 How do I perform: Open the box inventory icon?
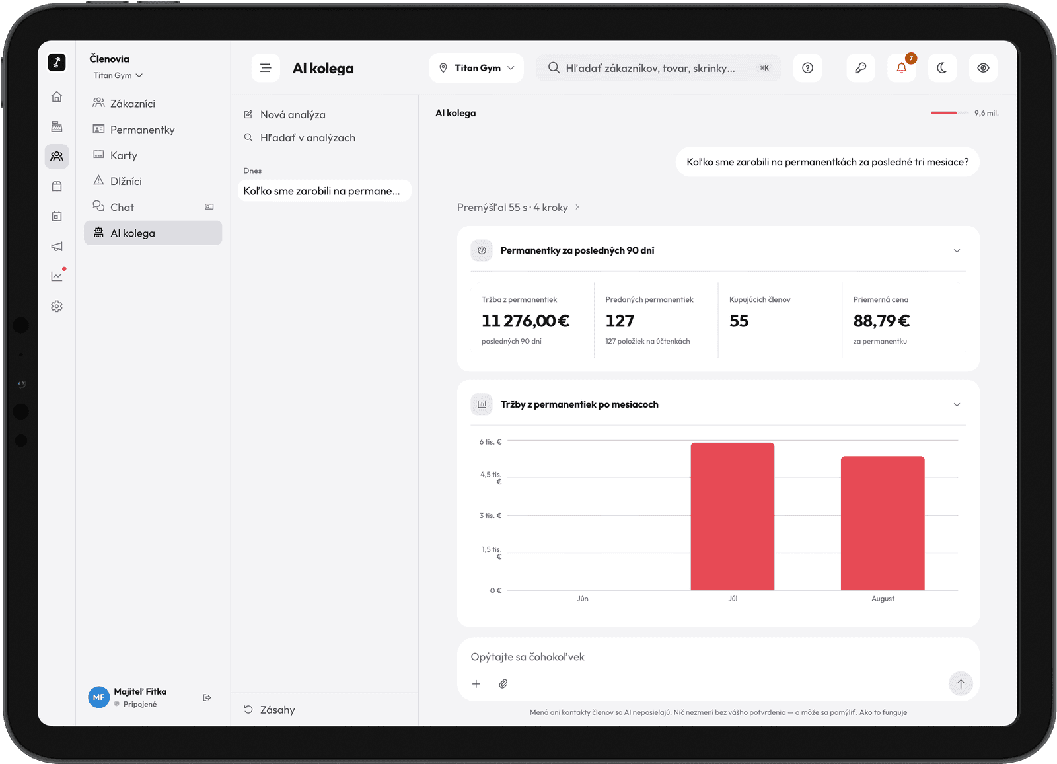pyautogui.click(x=57, y=186)
